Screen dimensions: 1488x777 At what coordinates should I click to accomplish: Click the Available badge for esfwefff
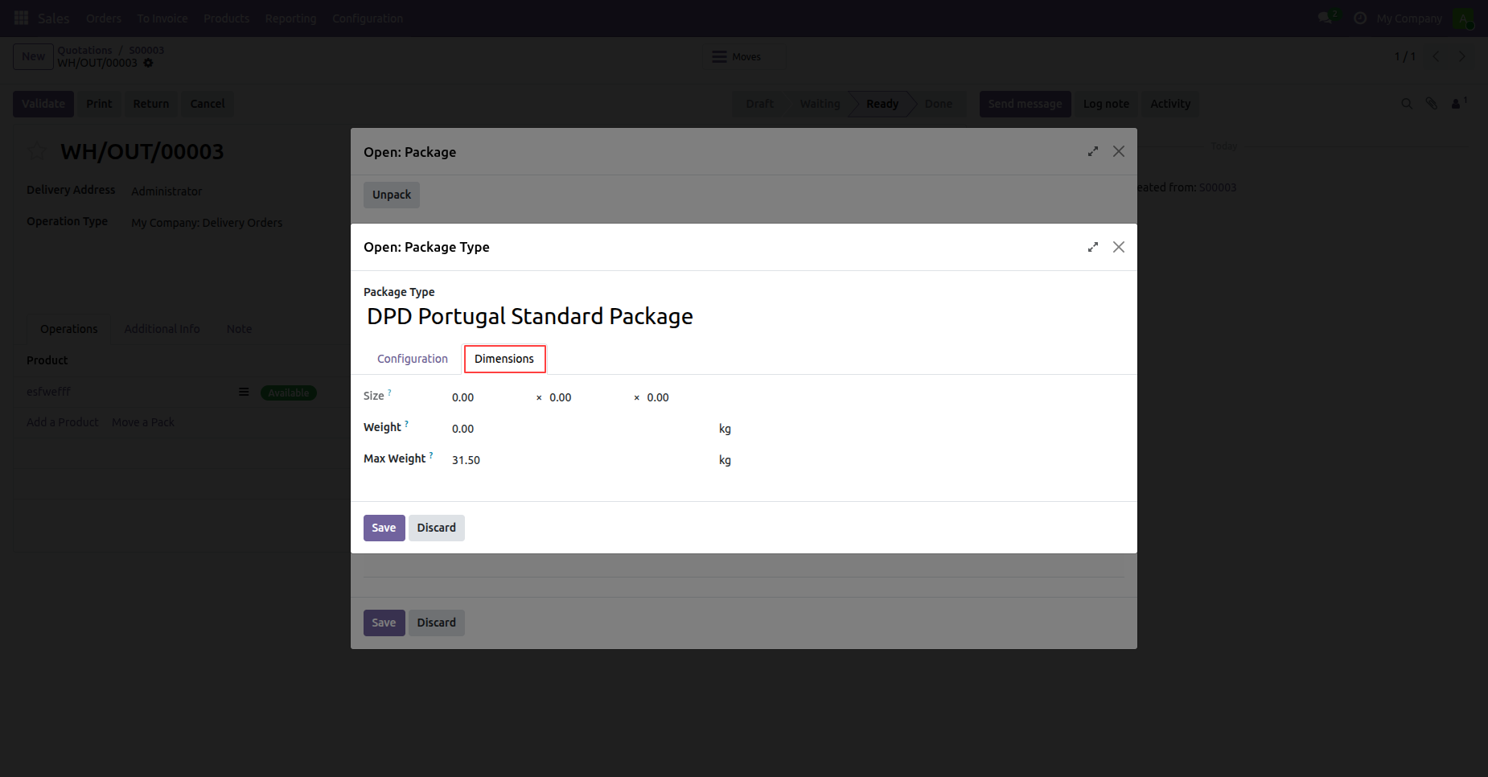pyautogui.click(x=289, y=393)
